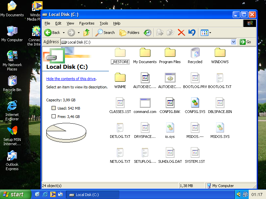
Task: Open the Favorites menu
Action: click(x=87, y=23)
